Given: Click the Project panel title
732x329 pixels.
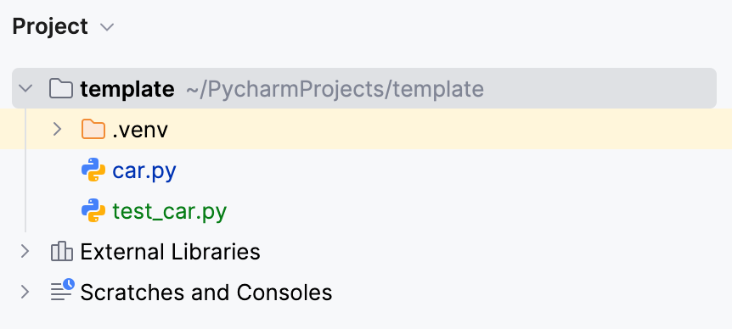Looking at the screenshot, I should (x=50, y=26).
